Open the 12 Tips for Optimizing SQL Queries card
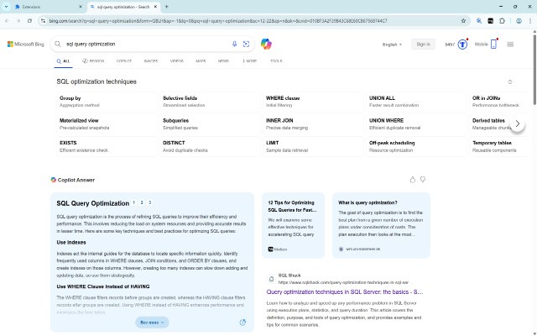The width and height of the screenshot is (537, 336). point(293,225)
